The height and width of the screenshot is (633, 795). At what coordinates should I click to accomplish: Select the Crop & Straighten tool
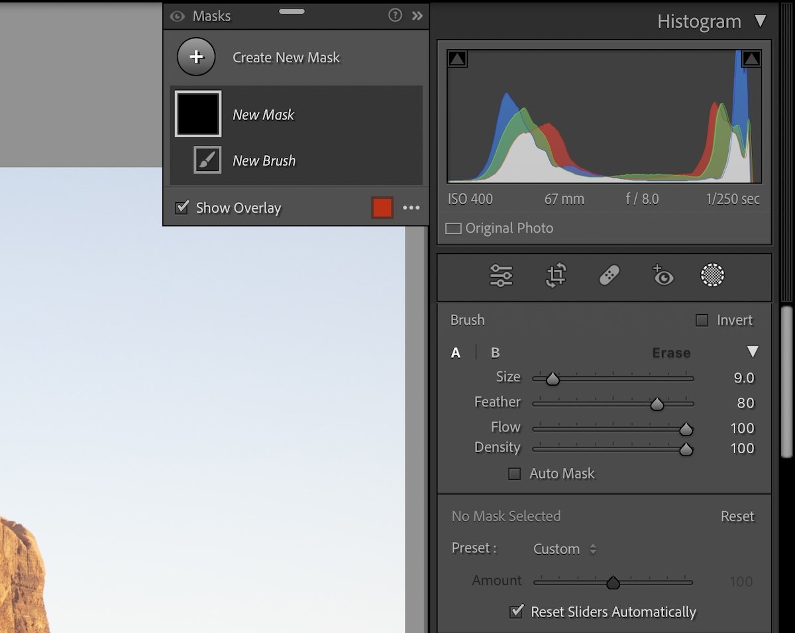(x=555, y=276)
